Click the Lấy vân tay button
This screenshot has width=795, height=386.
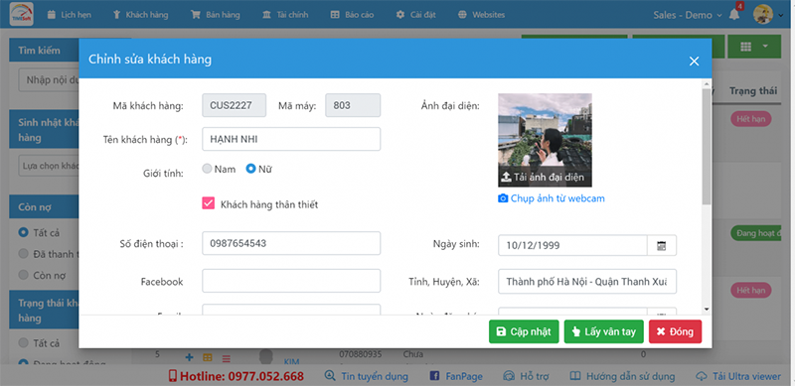[x=604, y=331]
